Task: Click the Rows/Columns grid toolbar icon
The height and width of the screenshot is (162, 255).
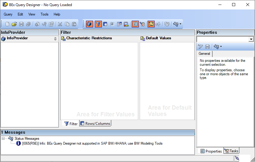Action: [105, 24]
